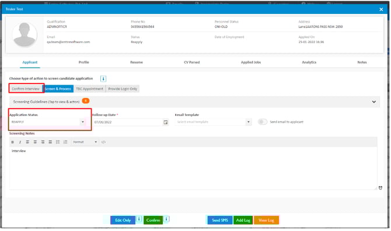The image size is (391, 231).
Task: Switch to the Applied Jobs tab
Action: click(250, 62)
